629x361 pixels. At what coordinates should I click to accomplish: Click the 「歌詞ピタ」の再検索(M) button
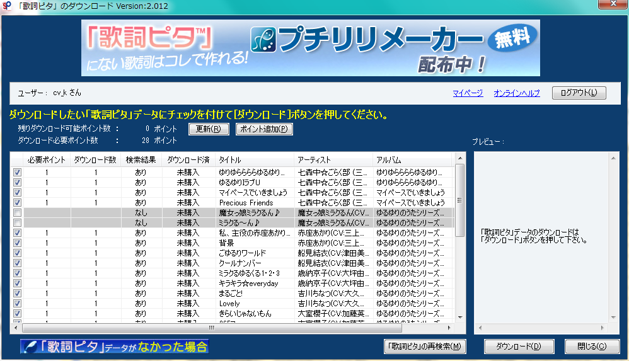pos(425,347)
